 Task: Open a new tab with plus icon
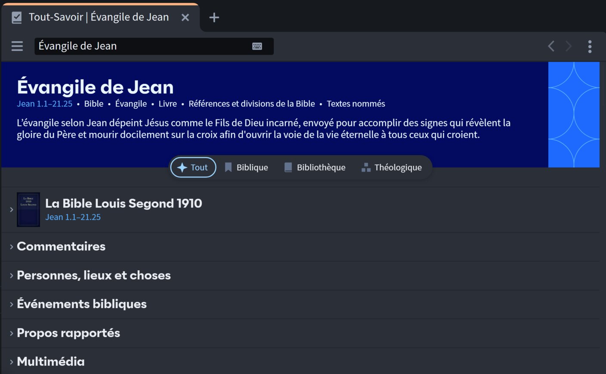214,18
